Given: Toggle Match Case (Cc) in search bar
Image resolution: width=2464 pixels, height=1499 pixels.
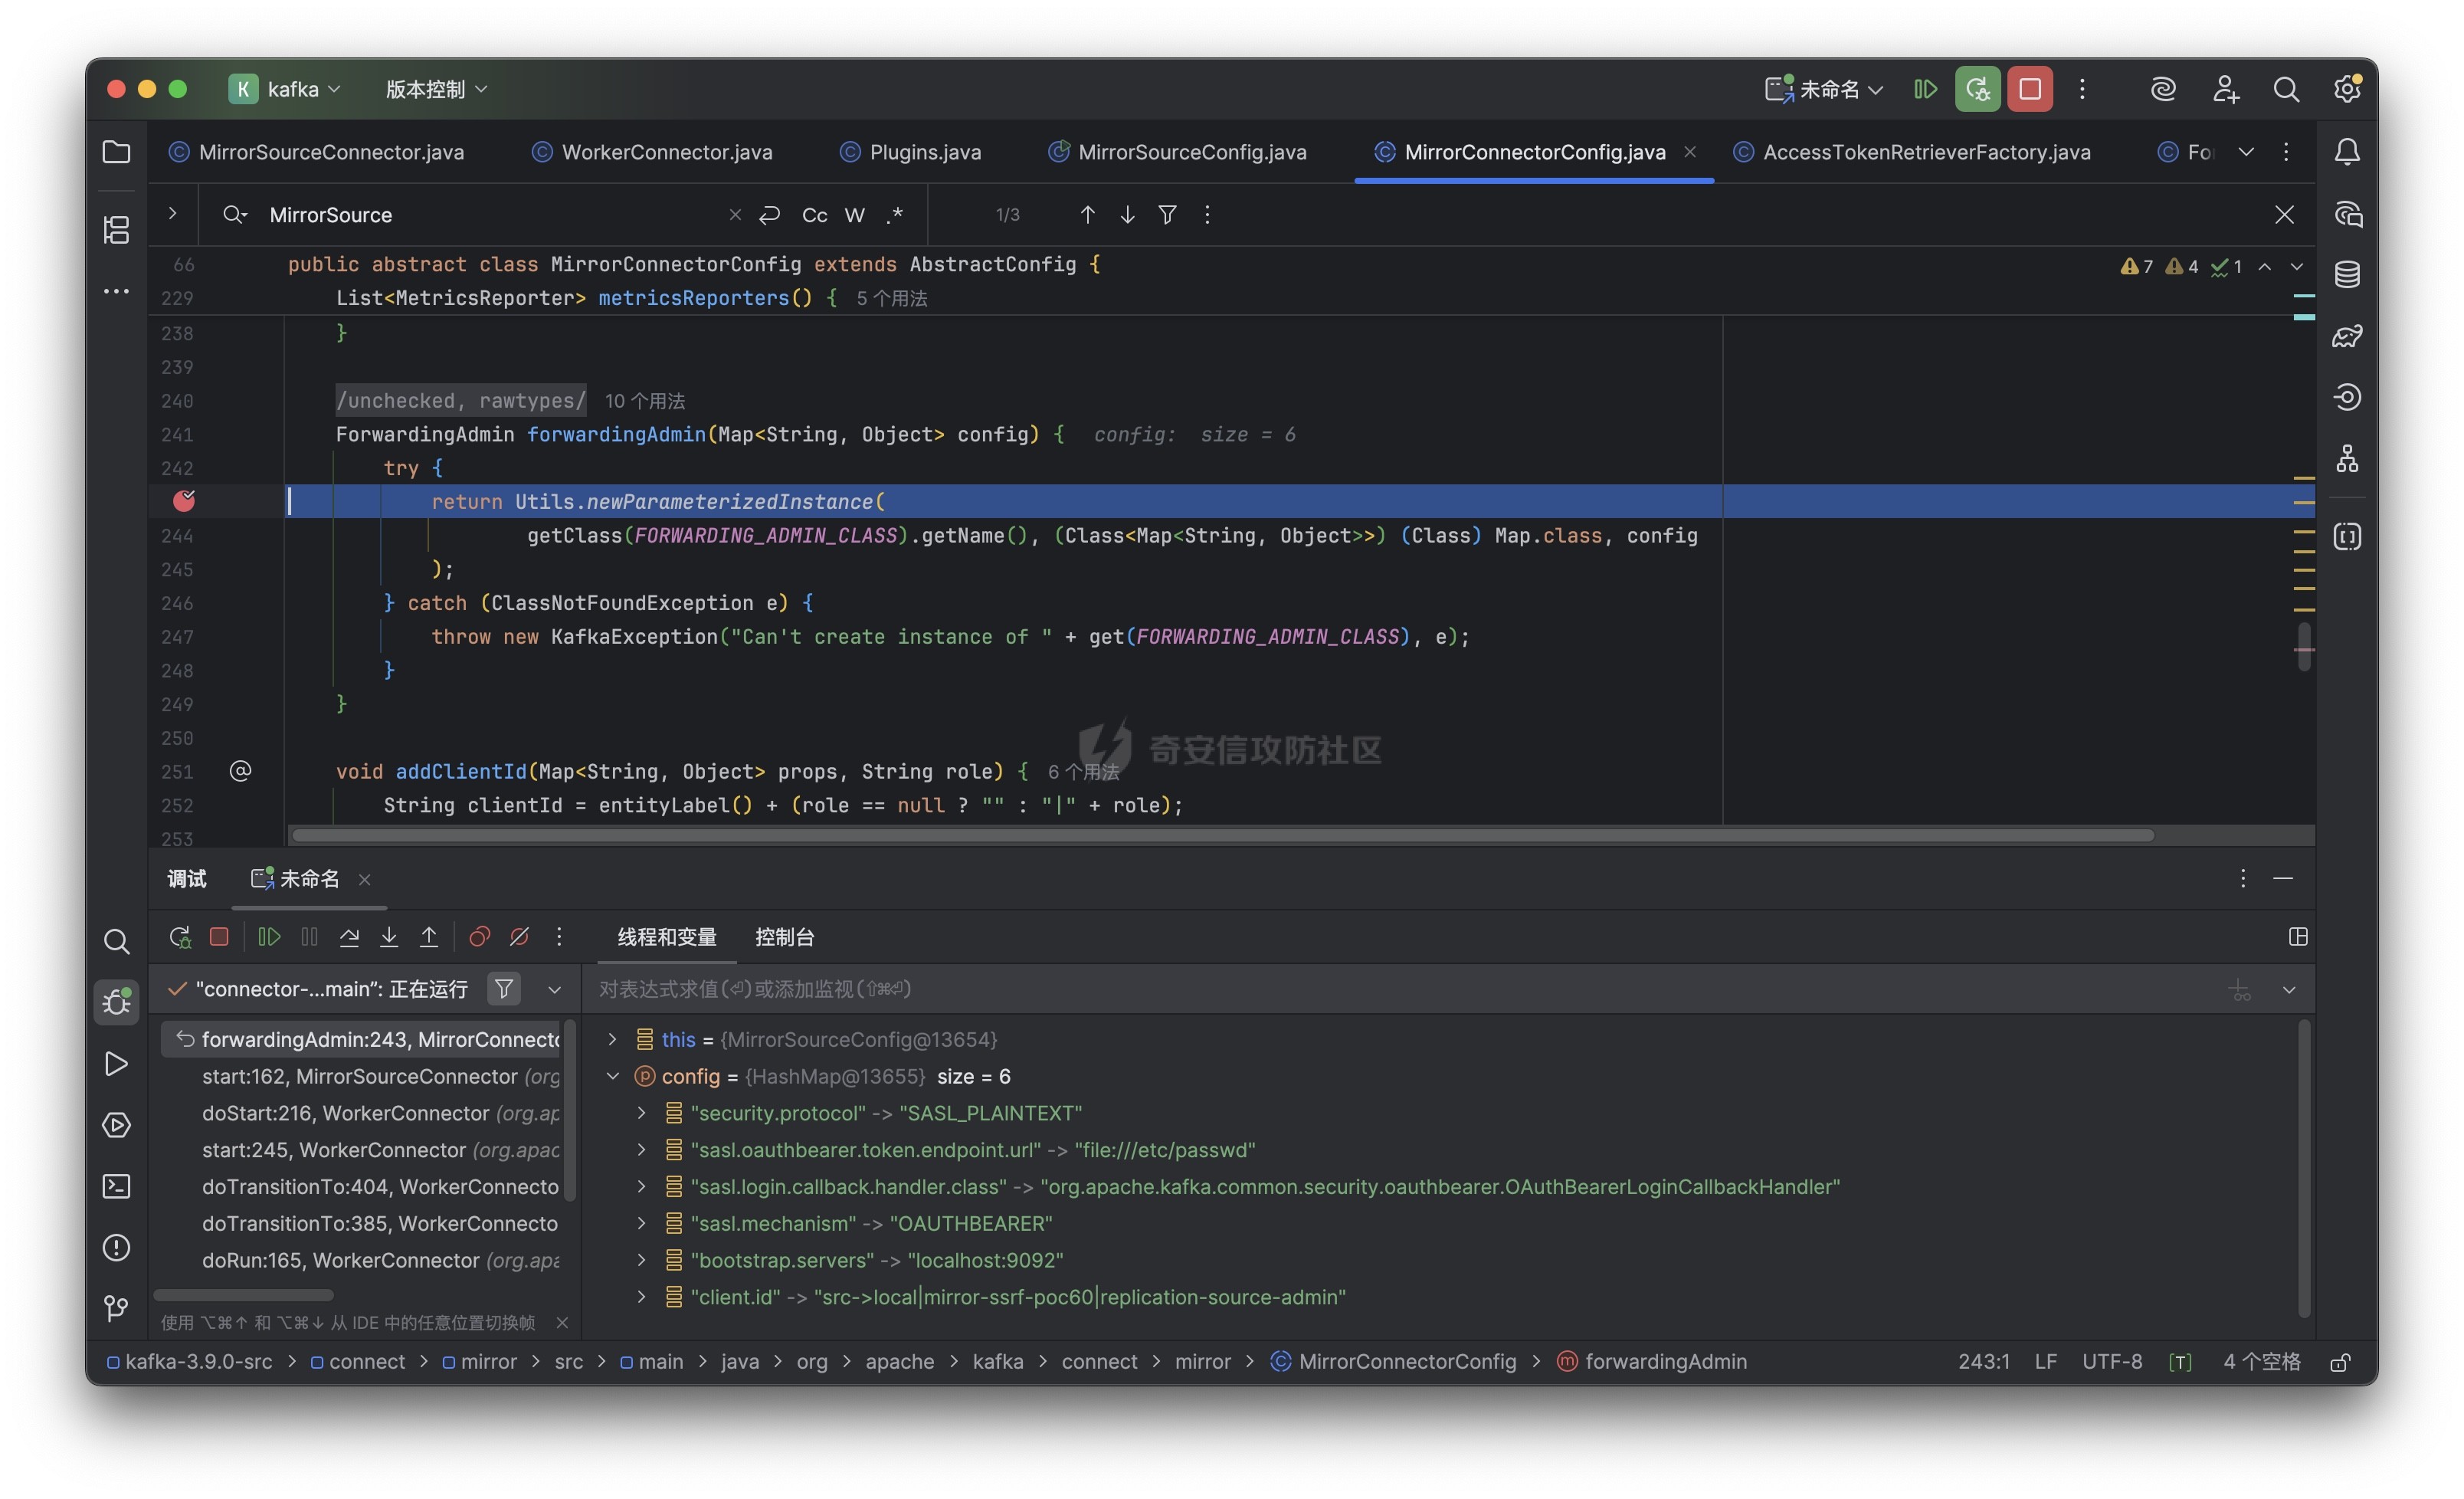Looking at the screenshot, I should 814,215.
